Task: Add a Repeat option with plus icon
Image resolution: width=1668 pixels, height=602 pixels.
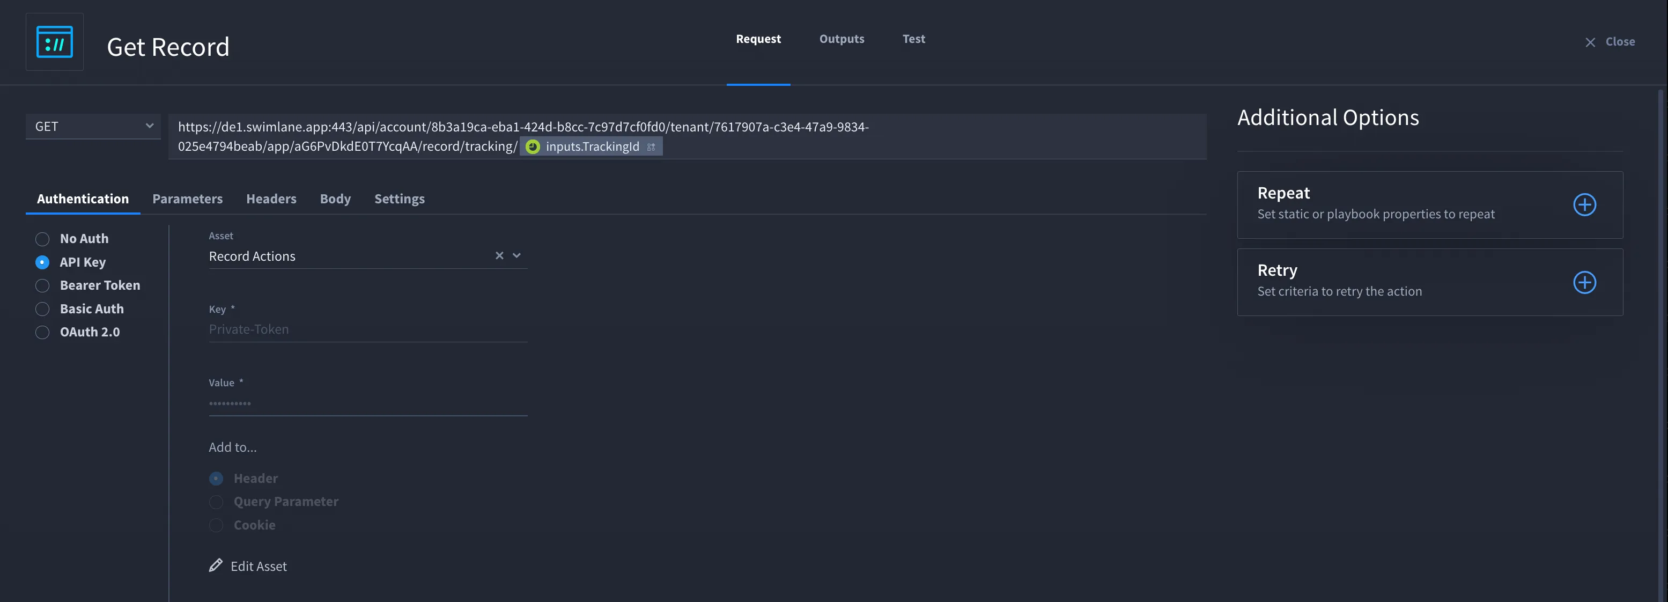Action: (x=1584, y=205)
